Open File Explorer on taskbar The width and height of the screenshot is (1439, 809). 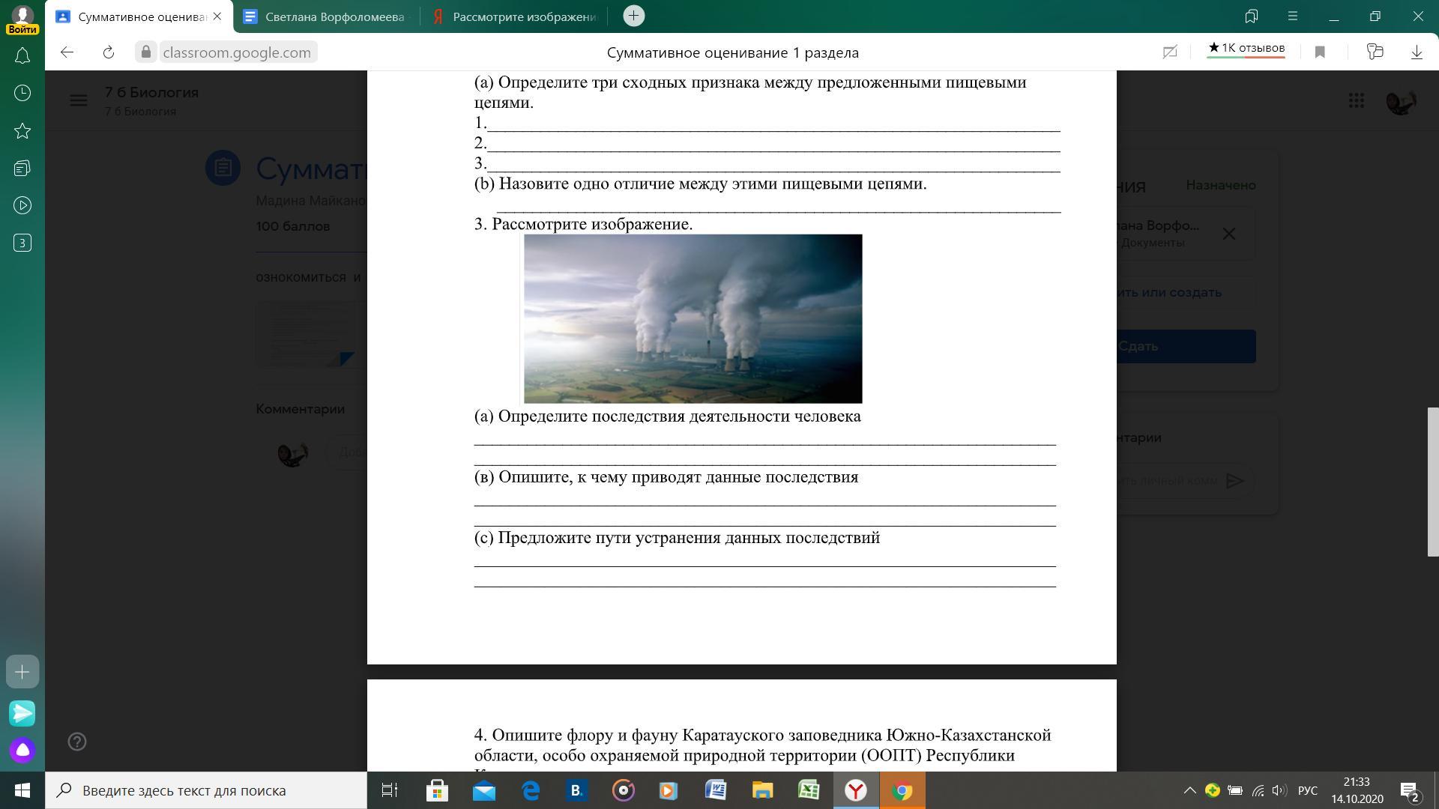(x=762, y=790)
